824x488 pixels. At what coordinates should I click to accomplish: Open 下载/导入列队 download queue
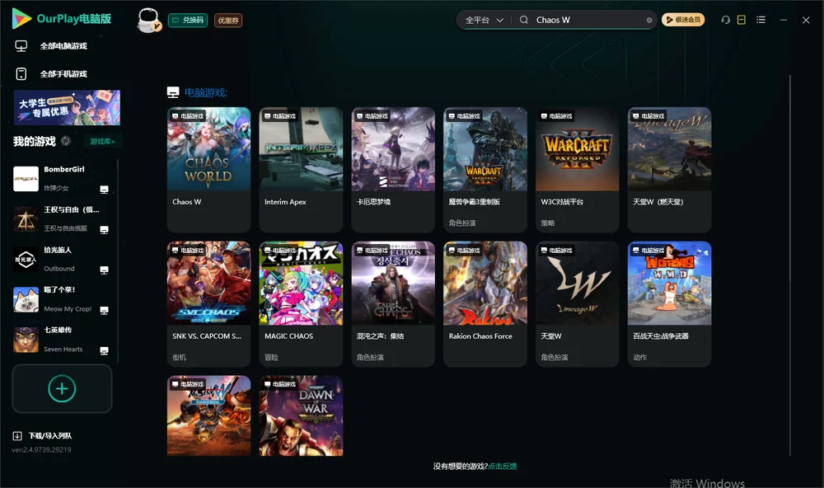click(50, 435)
